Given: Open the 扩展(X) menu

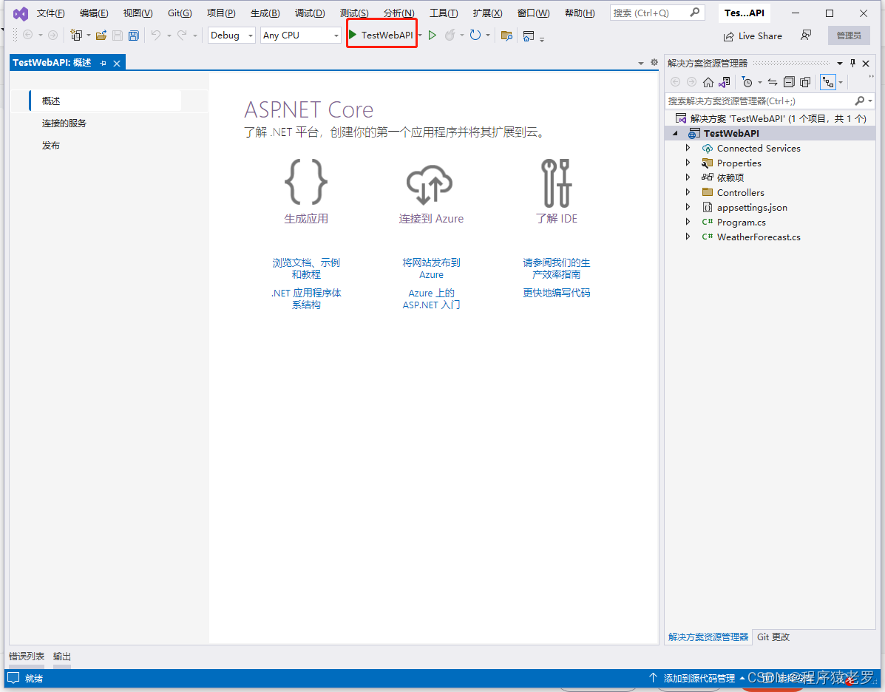Looking at the screenshot, I should (487, 13).
